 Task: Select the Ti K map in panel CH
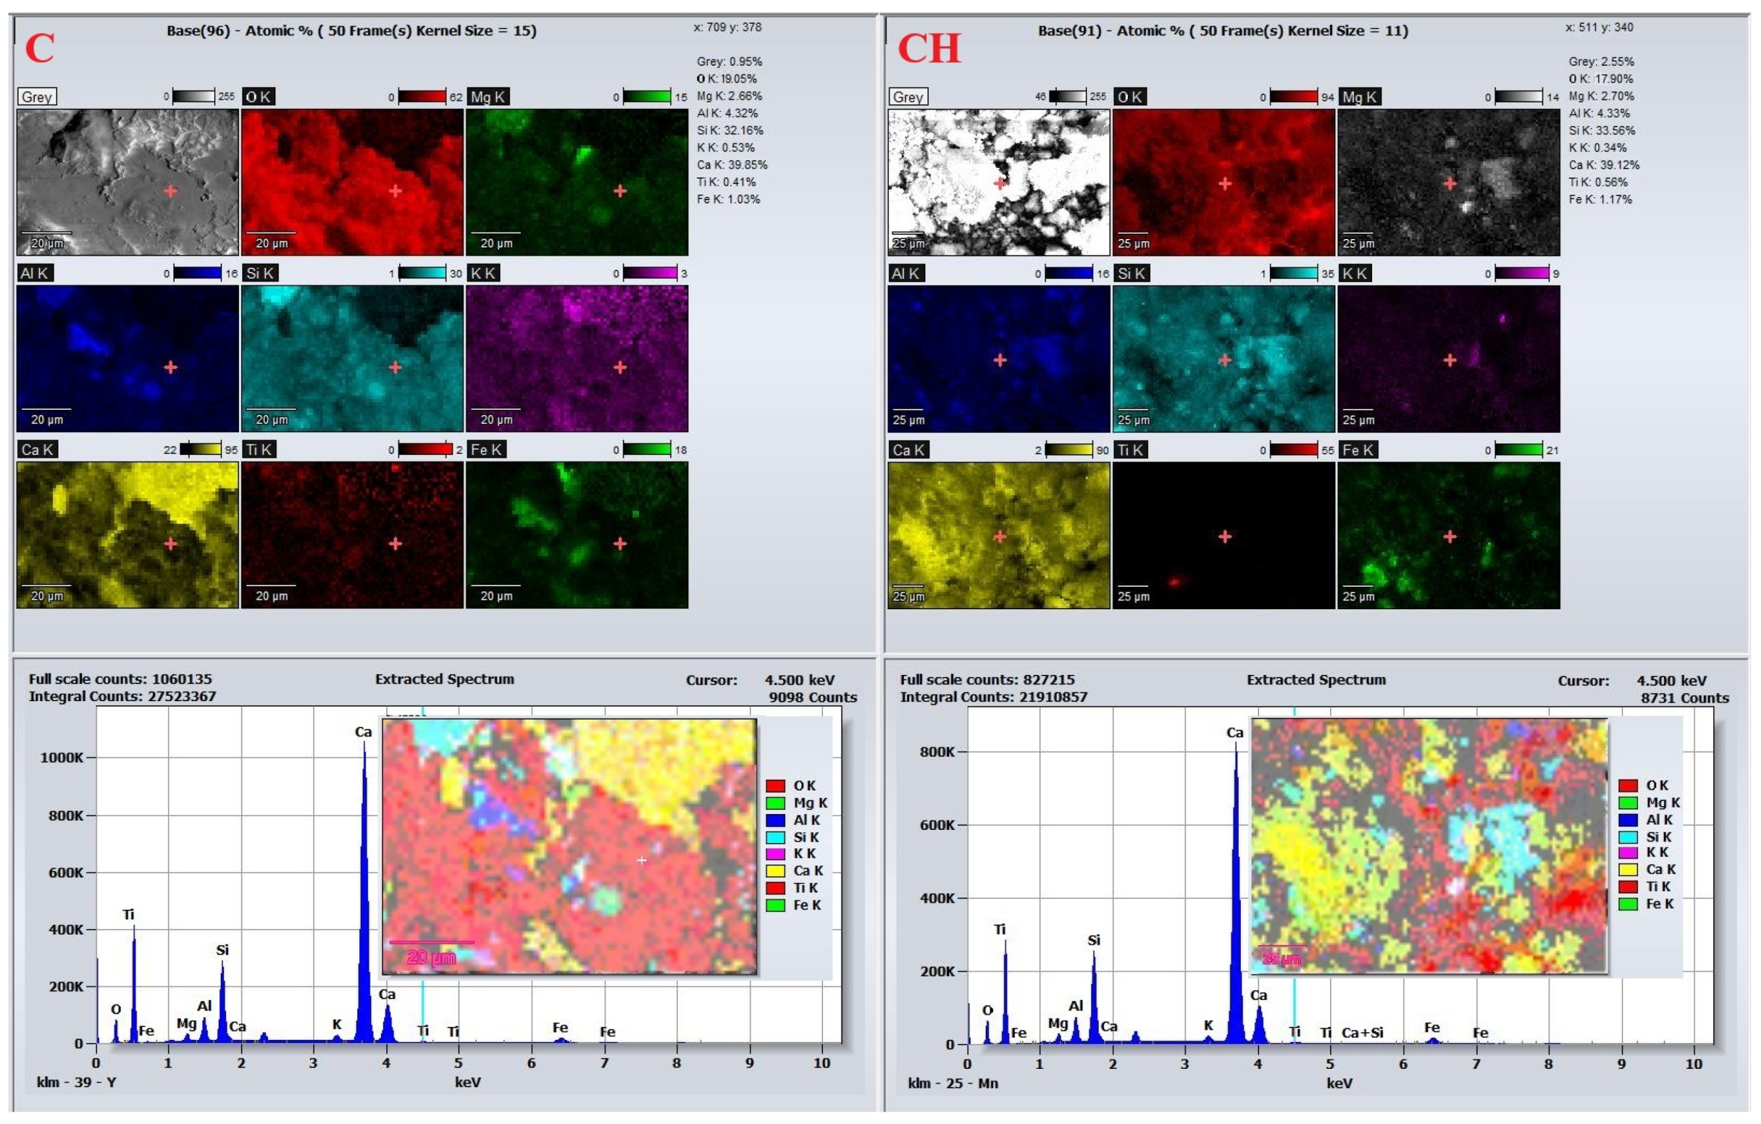click(1224, 534)
